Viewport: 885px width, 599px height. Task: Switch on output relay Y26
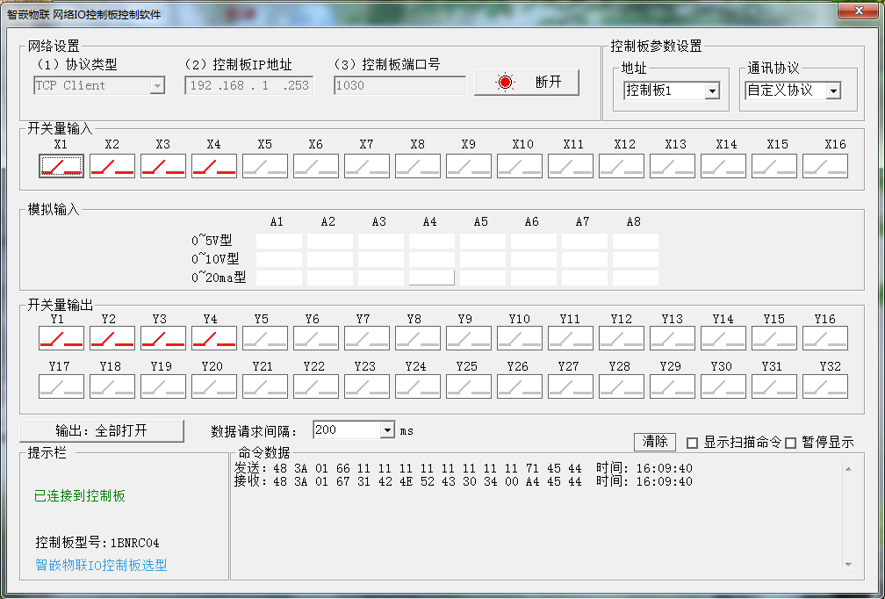pos(519,386)
